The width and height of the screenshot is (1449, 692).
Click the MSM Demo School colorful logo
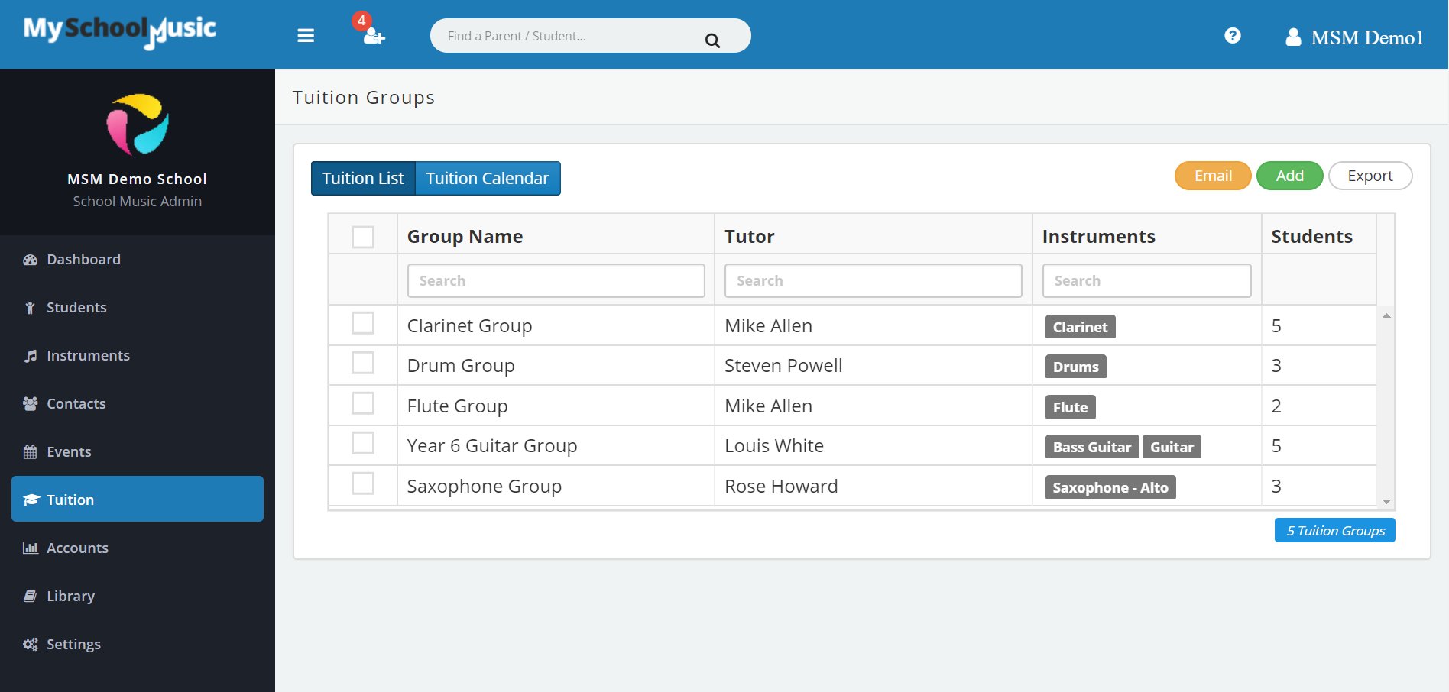click(x=138, y=124)
